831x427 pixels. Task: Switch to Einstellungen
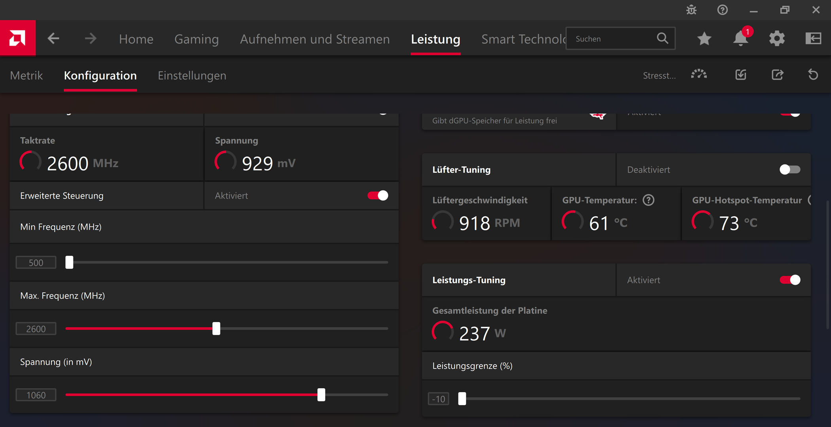[x=192, y=76]
